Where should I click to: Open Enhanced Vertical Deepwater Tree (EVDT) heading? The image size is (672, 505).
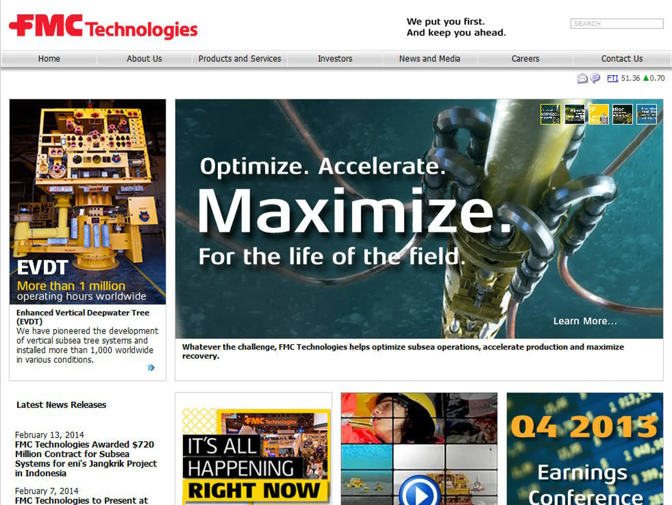[83, 317]
